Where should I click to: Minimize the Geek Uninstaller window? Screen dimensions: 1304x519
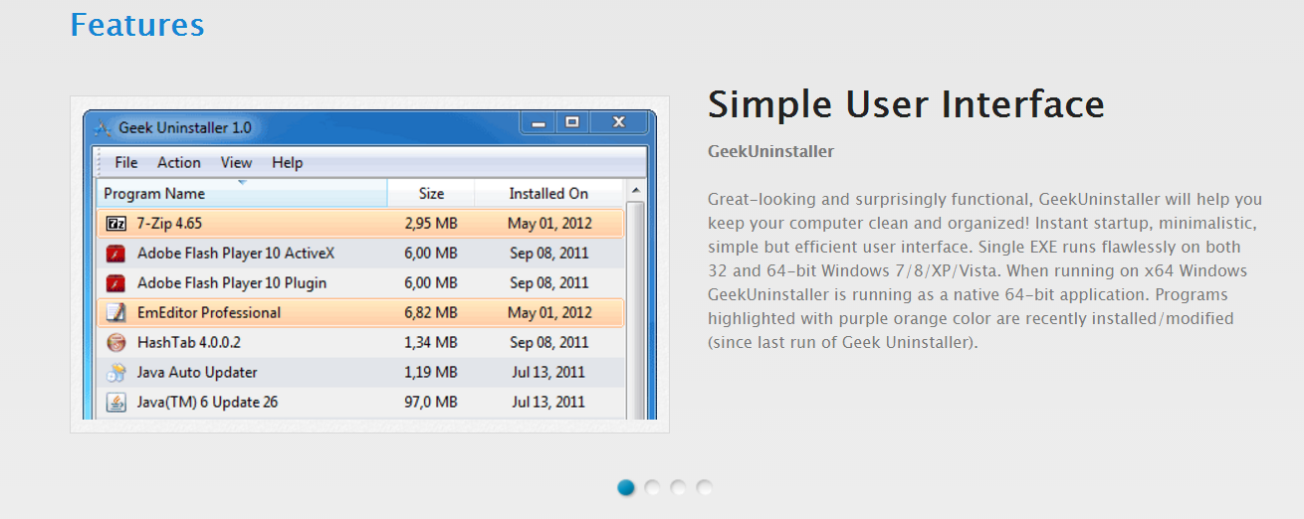pos(539,122)
